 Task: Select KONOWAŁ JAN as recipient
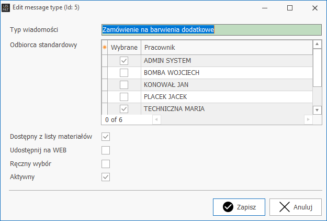(124, 85)
